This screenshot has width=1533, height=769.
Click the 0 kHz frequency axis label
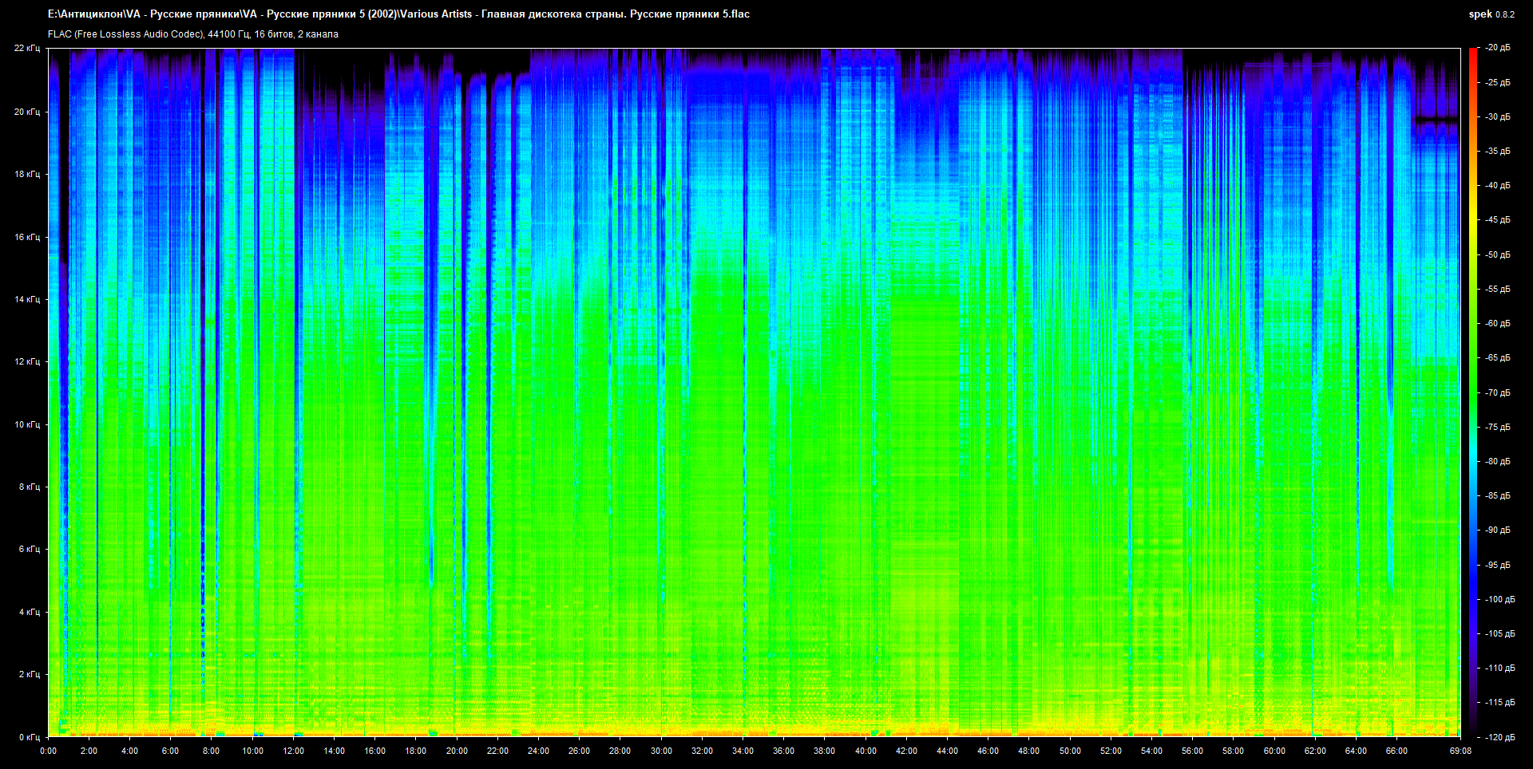coord(30,737)
